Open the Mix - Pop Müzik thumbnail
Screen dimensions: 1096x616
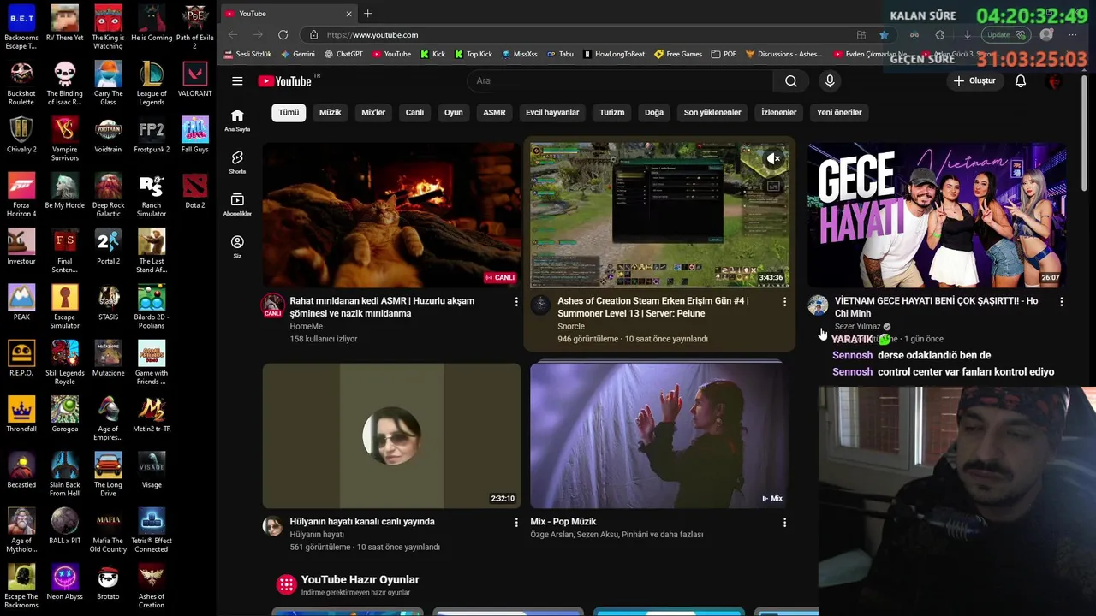point(659,435)
